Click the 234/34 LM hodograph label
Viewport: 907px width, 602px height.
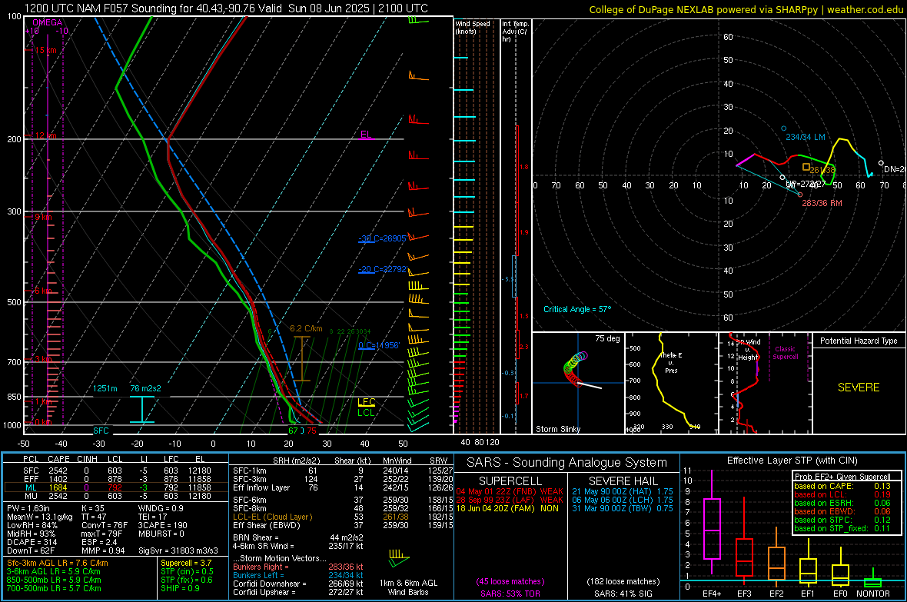806,137
